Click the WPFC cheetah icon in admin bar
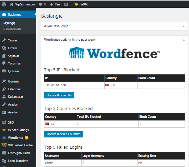The image size is (189, 167). pyautogui.click(x=76, y=4)
